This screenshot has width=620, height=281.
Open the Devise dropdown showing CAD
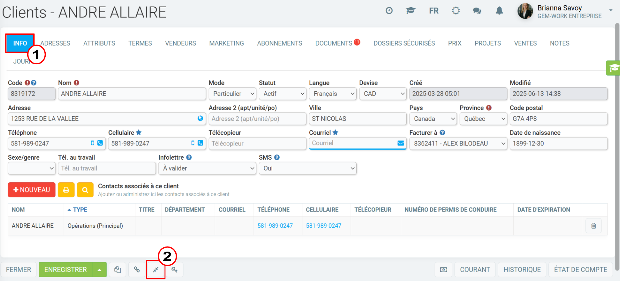(383, 94)
